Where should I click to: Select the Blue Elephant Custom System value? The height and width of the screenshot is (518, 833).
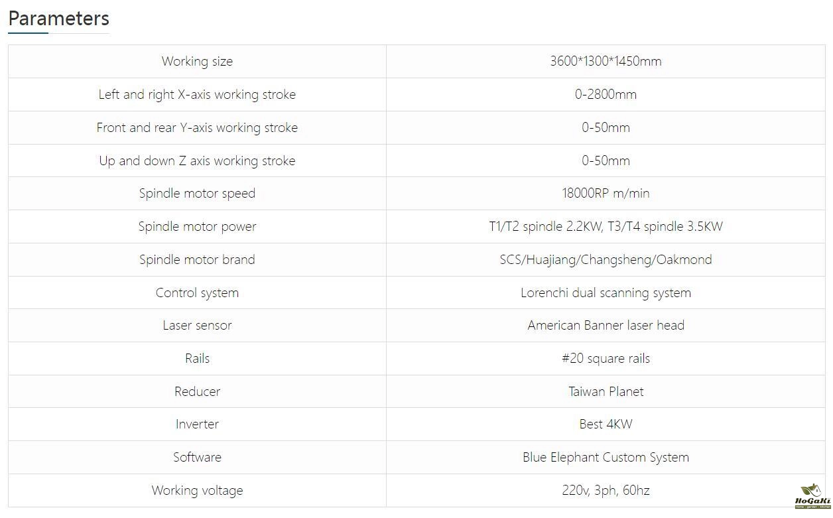coord(606,457)
